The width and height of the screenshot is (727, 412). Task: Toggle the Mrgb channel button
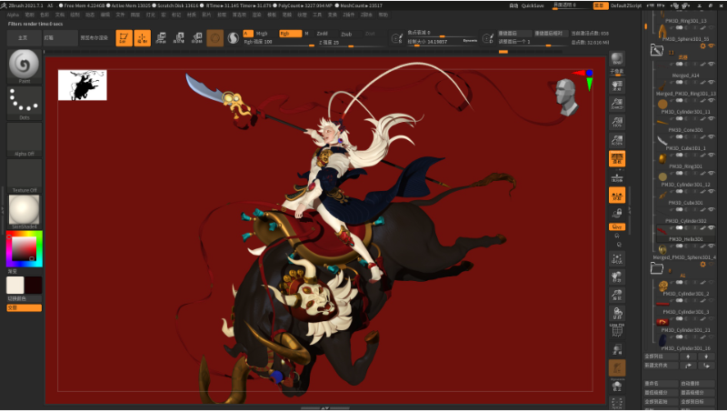(262, 33)
